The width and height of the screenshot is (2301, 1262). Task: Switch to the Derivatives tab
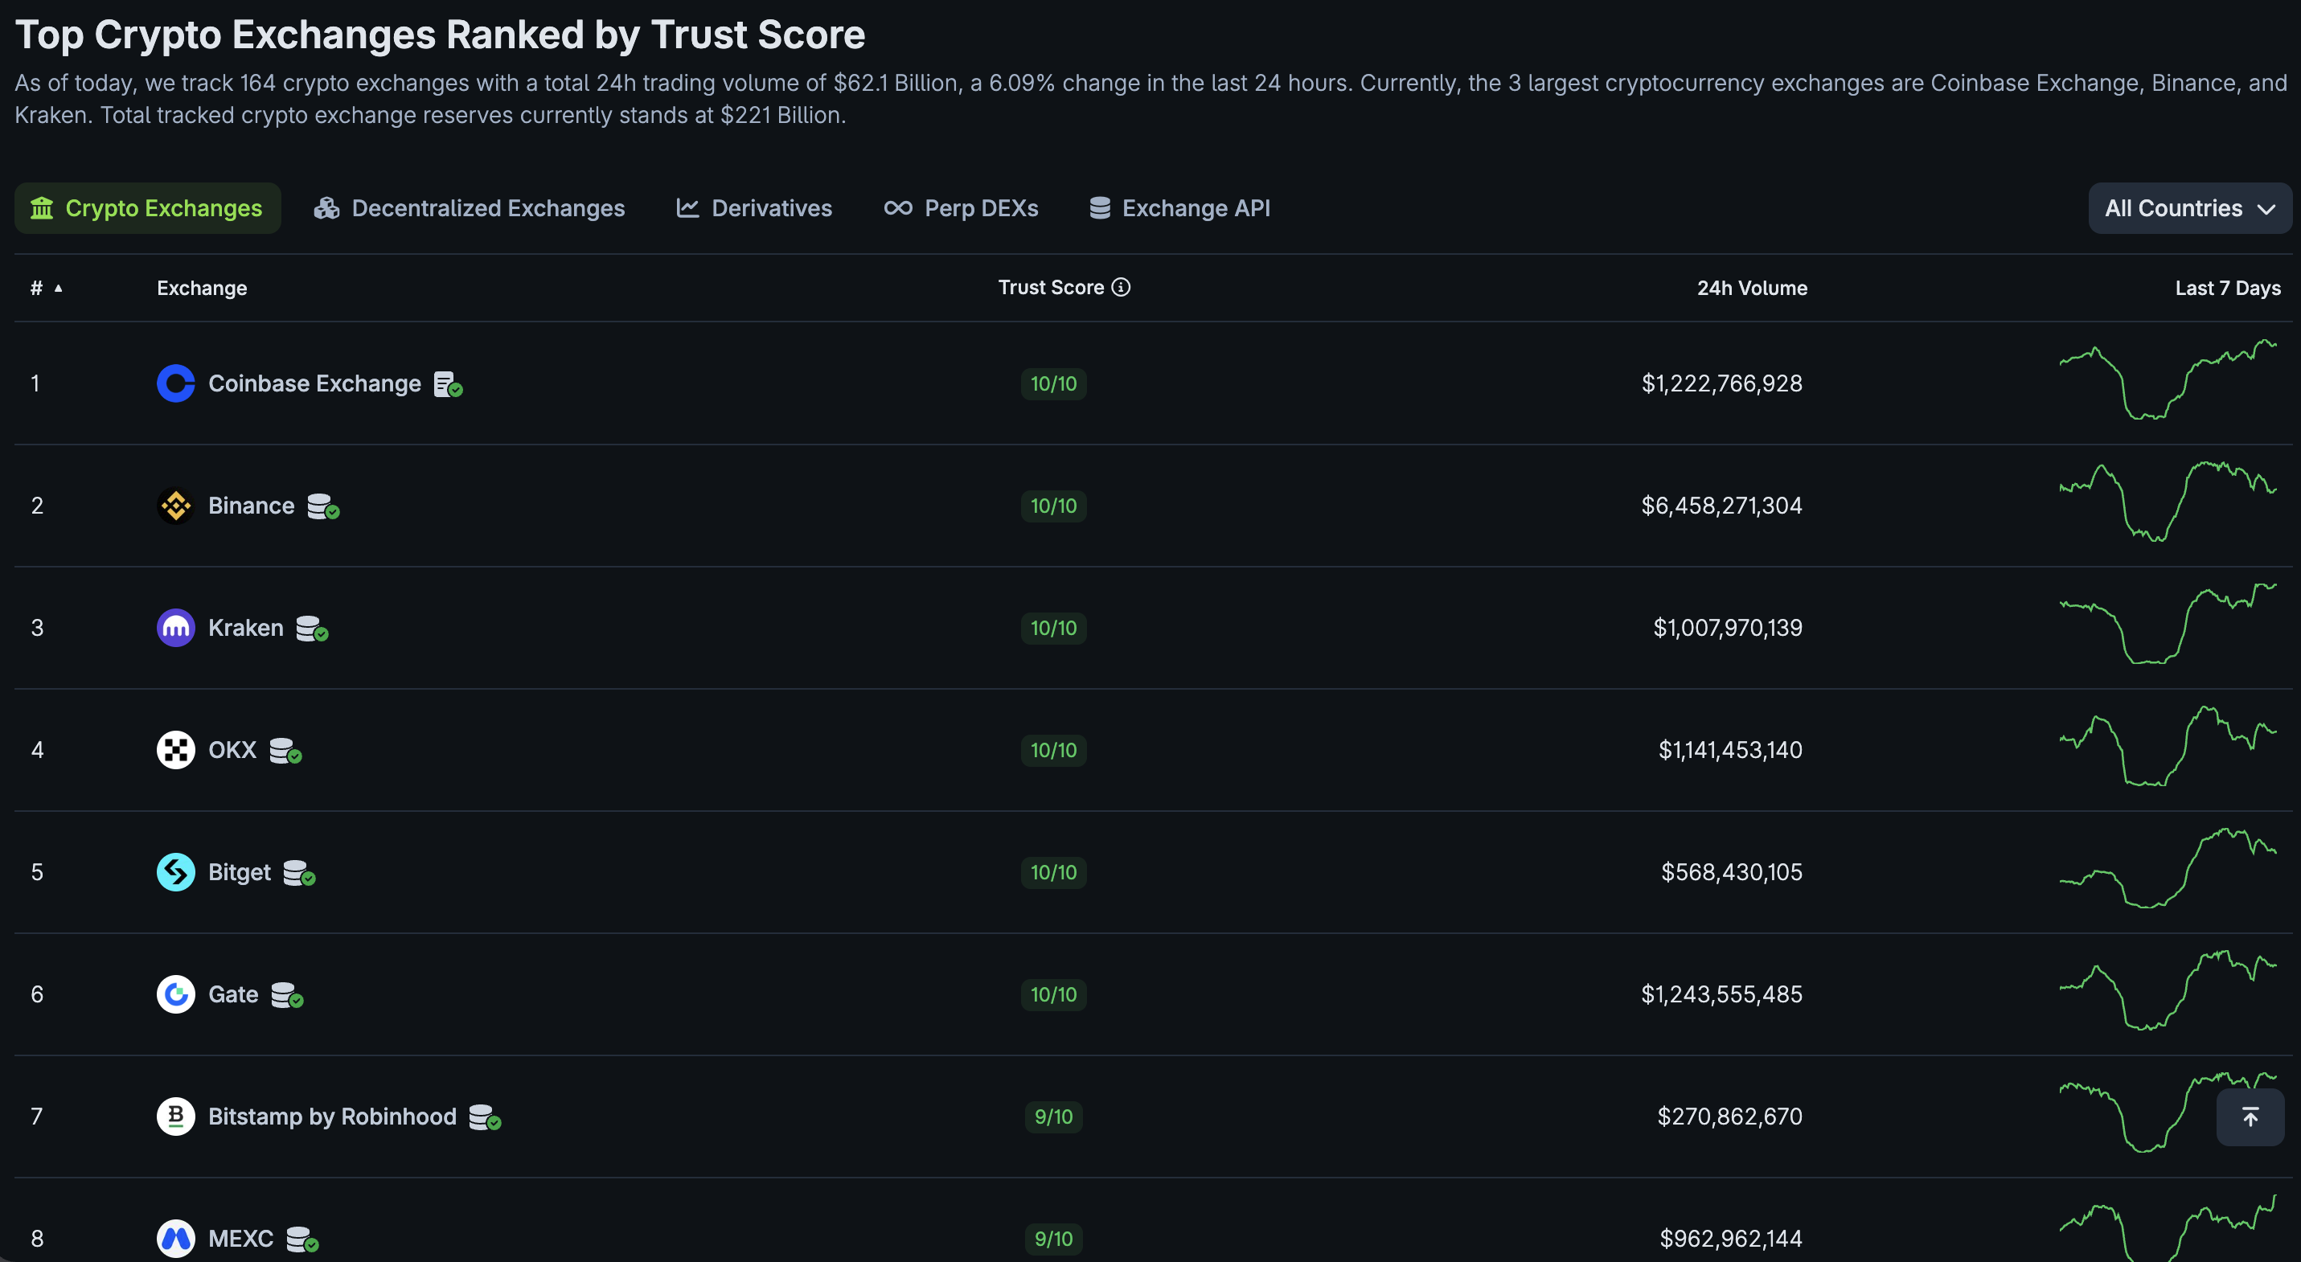755,208
